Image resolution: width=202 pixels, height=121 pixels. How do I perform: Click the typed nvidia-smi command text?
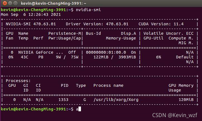[88, 10]
